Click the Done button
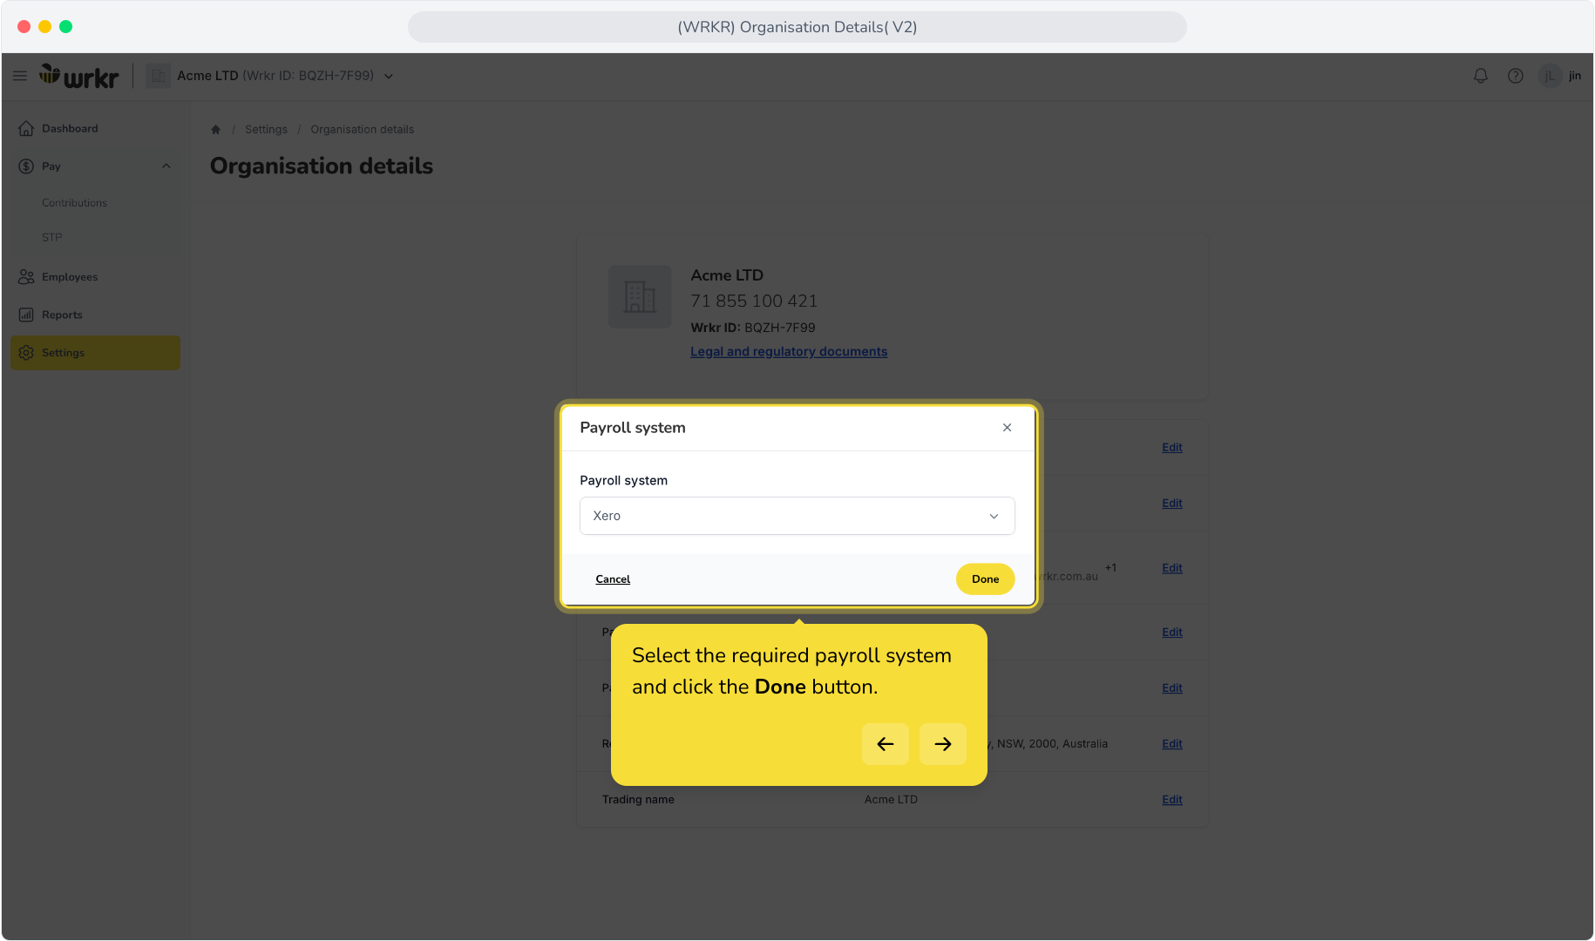 (x=986, y=579)
